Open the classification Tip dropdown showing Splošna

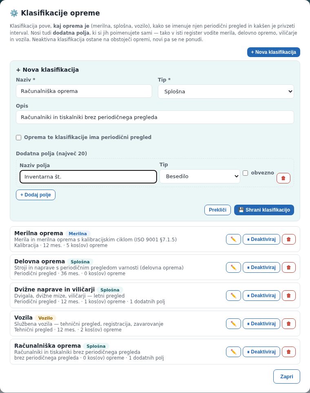226,91
